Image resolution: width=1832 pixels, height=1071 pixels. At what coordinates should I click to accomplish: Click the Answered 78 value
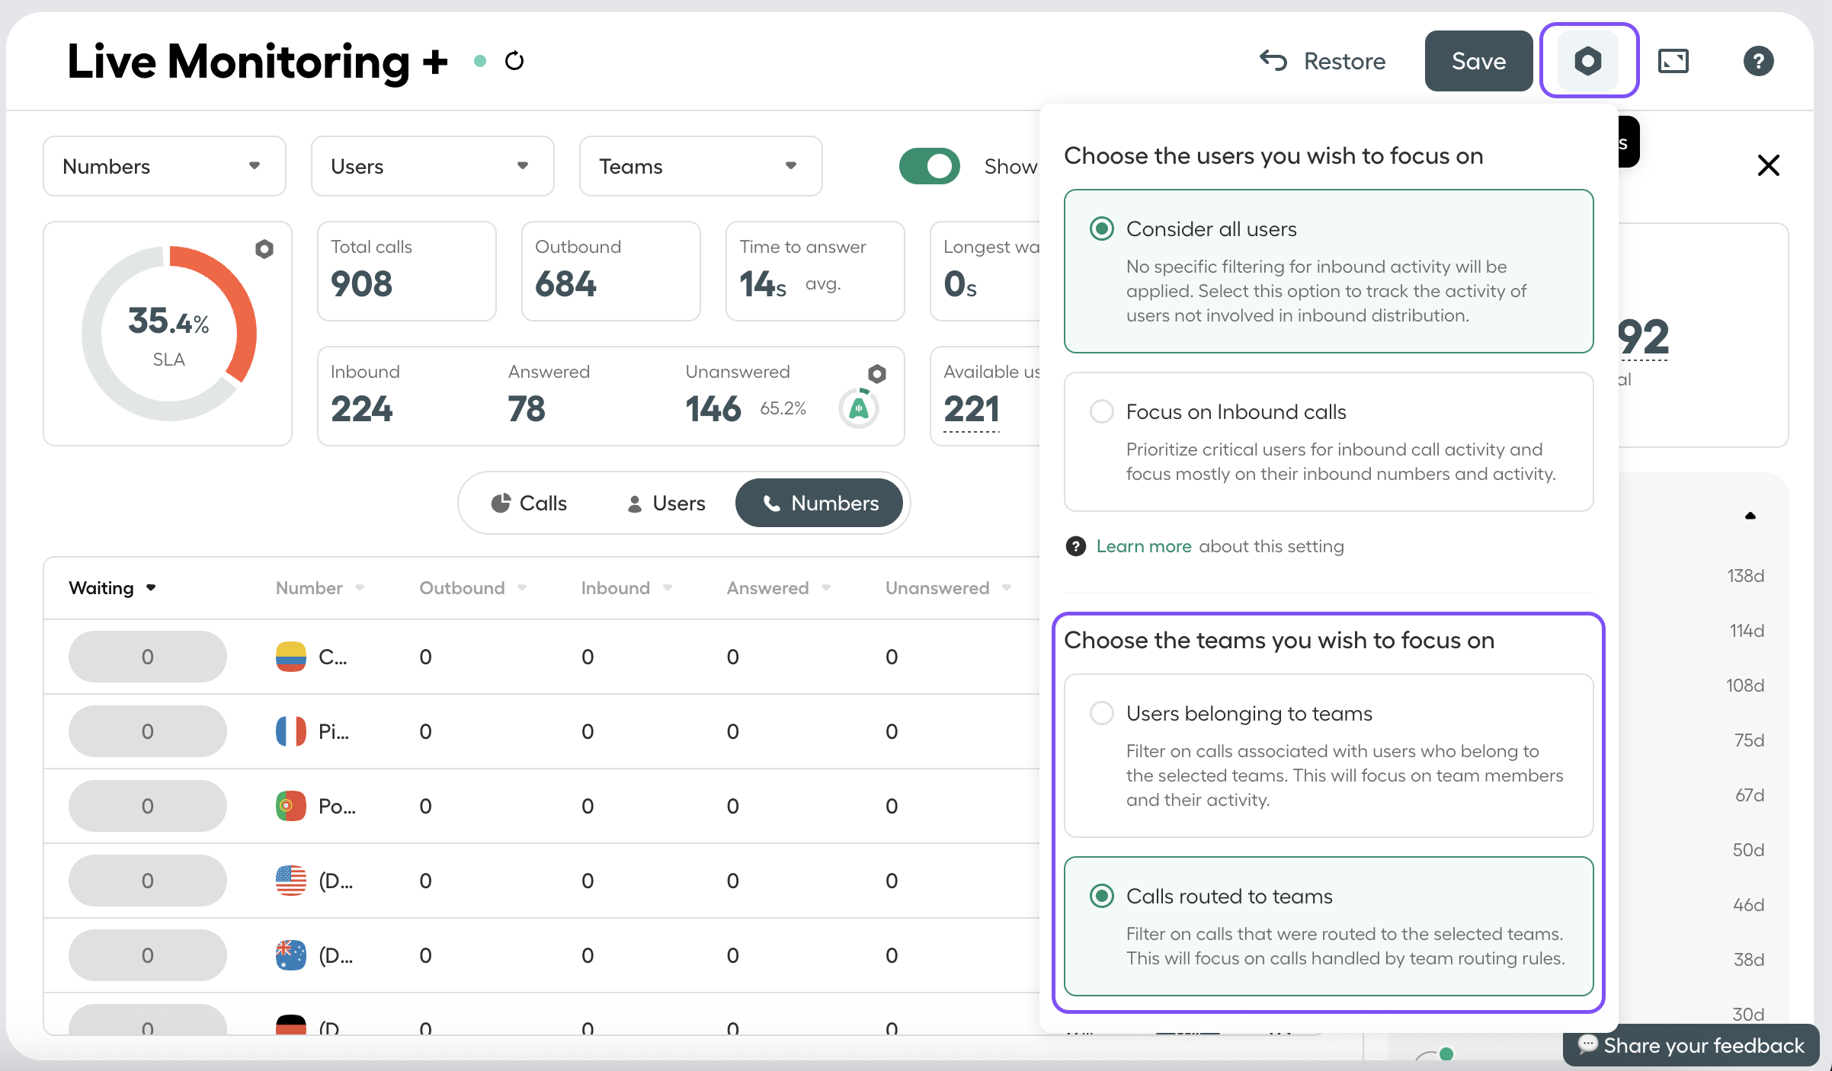point(527,409)
